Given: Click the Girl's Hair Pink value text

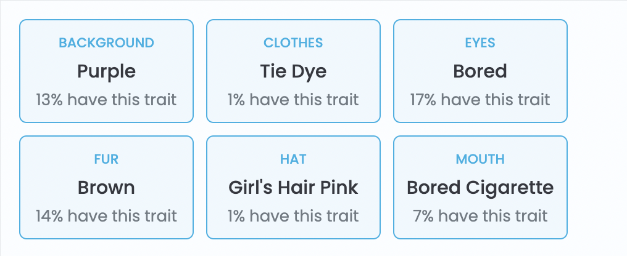Looking at the screenshot, I should point(293,188).
